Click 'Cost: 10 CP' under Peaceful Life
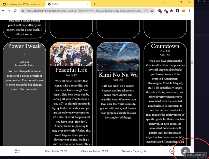The image size is (209, 159). pyautogui.click(x=71, y=75)
